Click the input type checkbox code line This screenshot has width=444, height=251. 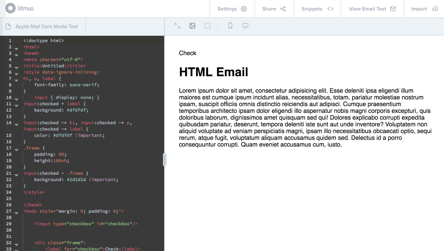click(86, 224)
